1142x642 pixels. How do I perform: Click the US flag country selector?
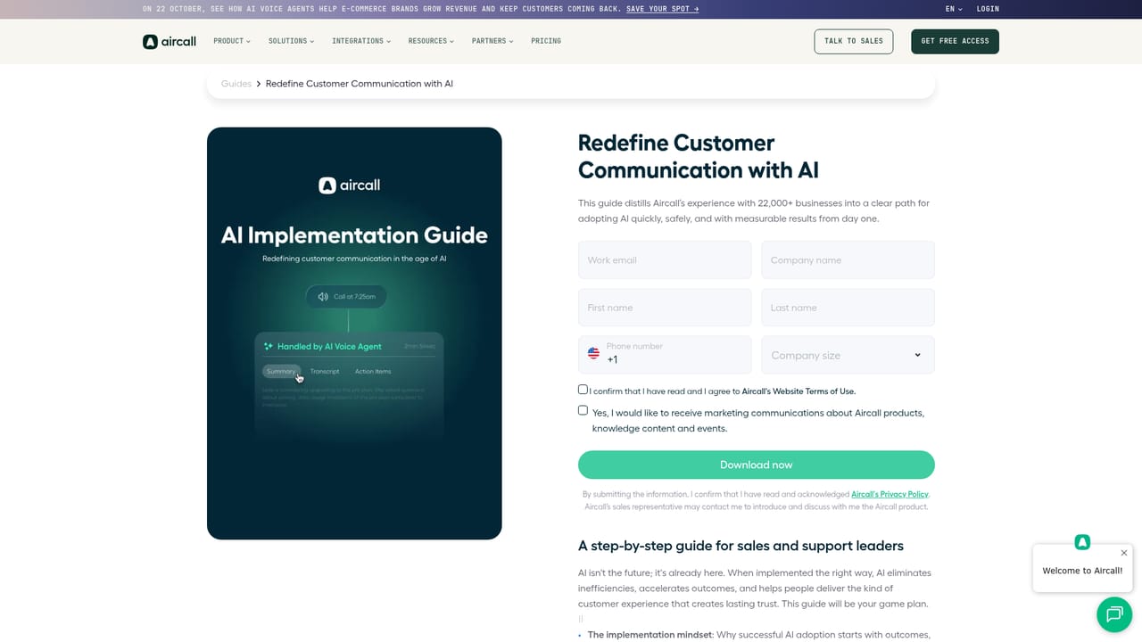click(593, 354)
